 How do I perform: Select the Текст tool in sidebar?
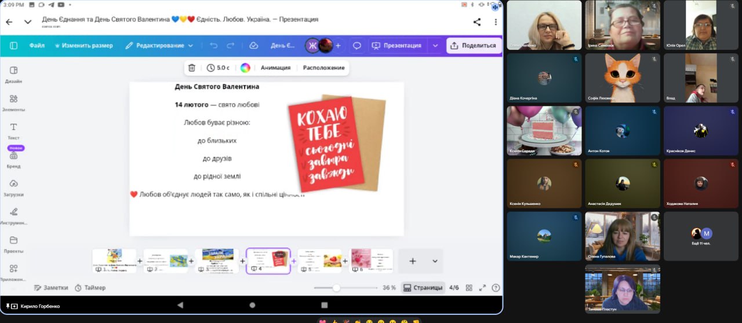tap(14, 130)
